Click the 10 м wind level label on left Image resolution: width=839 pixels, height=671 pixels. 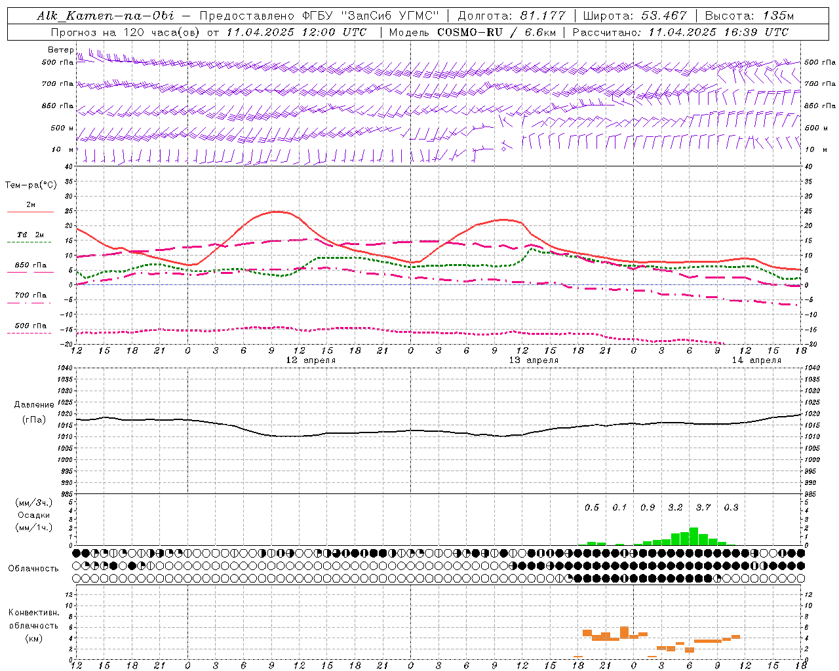point(62,149)
